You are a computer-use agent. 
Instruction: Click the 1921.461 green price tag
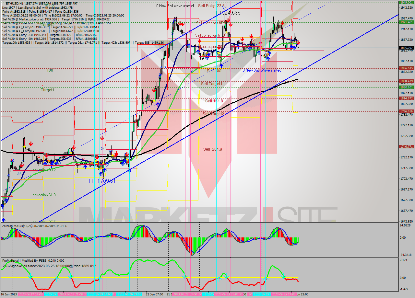point(406,22)
